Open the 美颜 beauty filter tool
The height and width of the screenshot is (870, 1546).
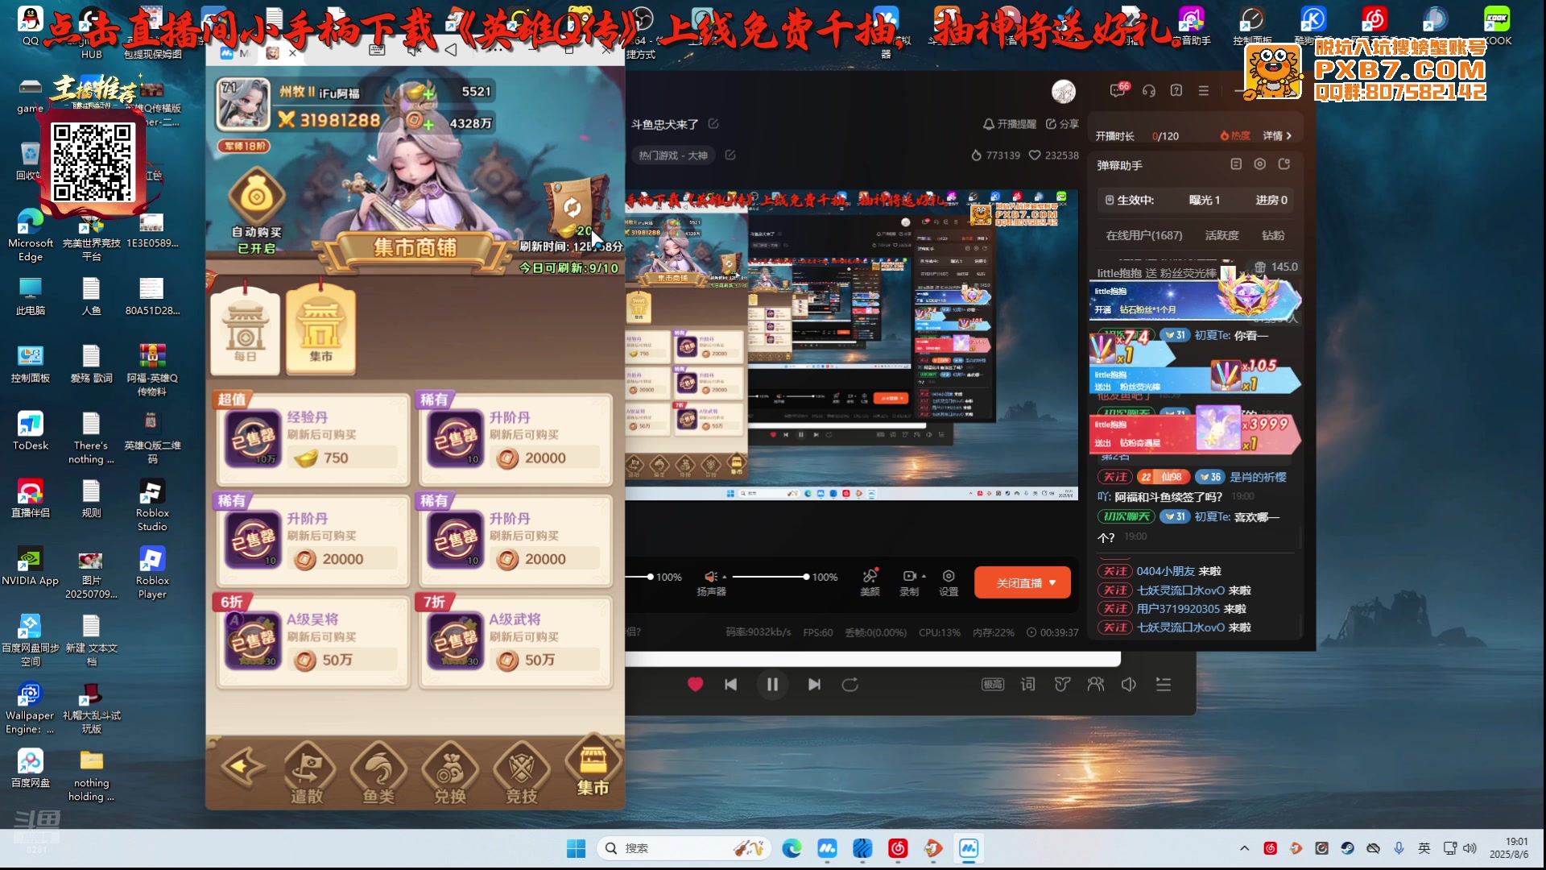pos(870,582)
